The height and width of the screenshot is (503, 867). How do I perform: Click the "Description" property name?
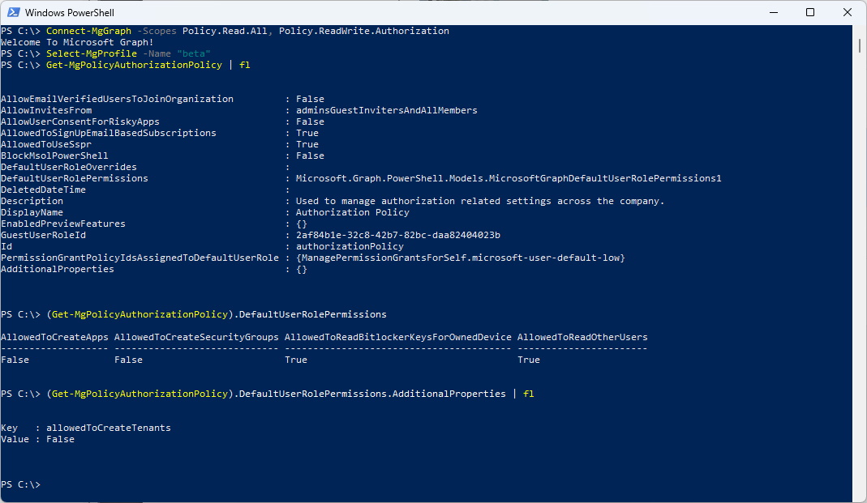(x=32, y=201)
